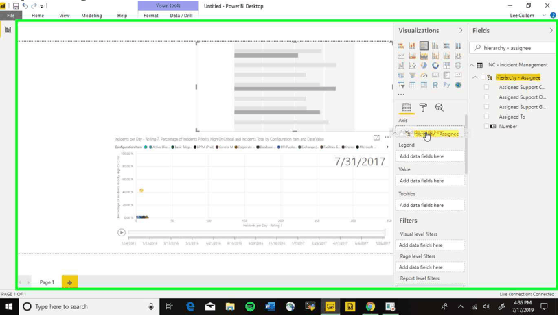Open the Page 1 report tab
This screenshot has width=559, height=316.
[47, 282]
